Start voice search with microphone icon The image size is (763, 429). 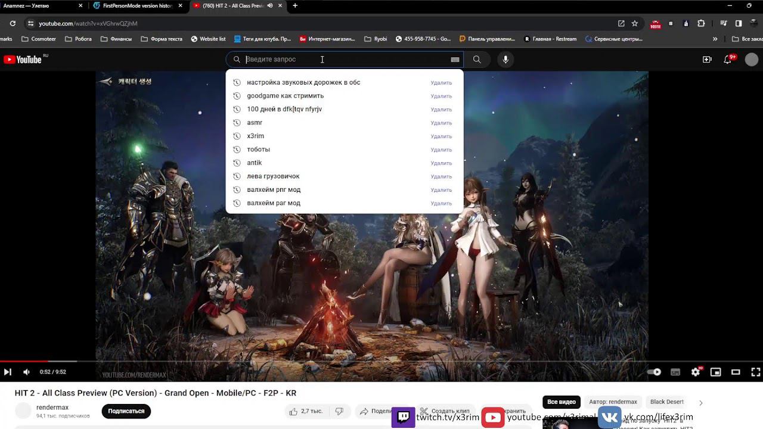point(505,59)
